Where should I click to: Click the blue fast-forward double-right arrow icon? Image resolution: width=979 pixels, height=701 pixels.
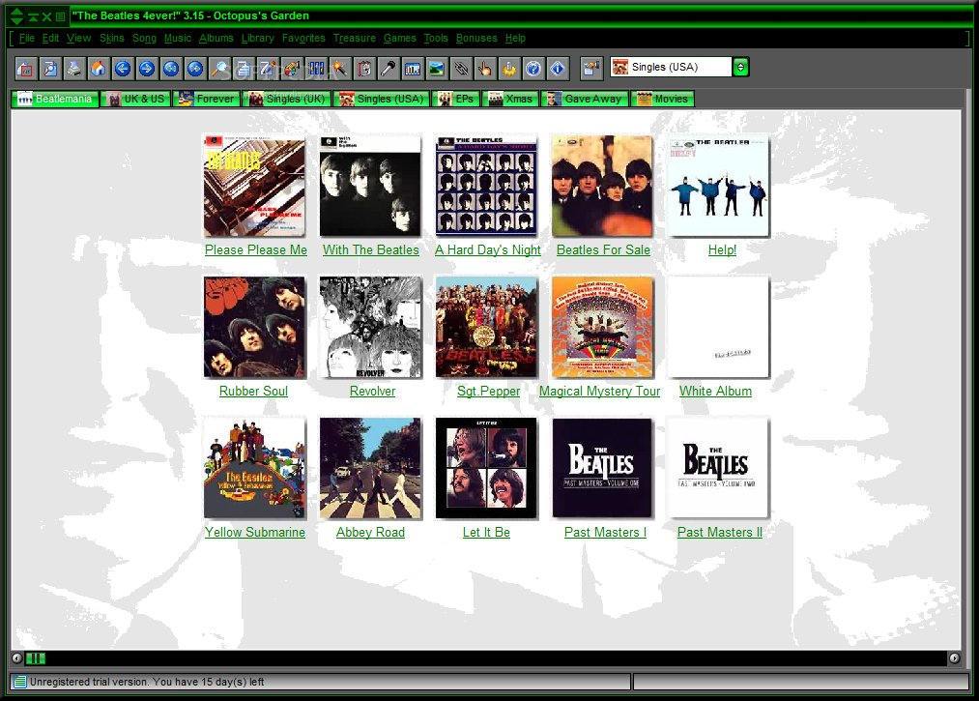(x=195, y=68)
